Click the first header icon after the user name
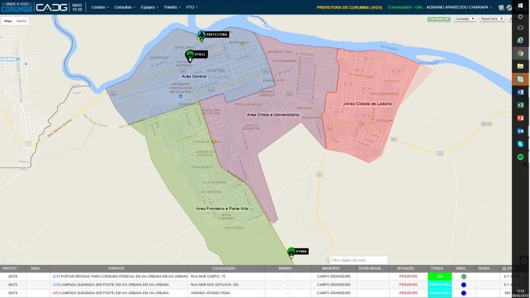530x298 pixels. coord(502,7)
